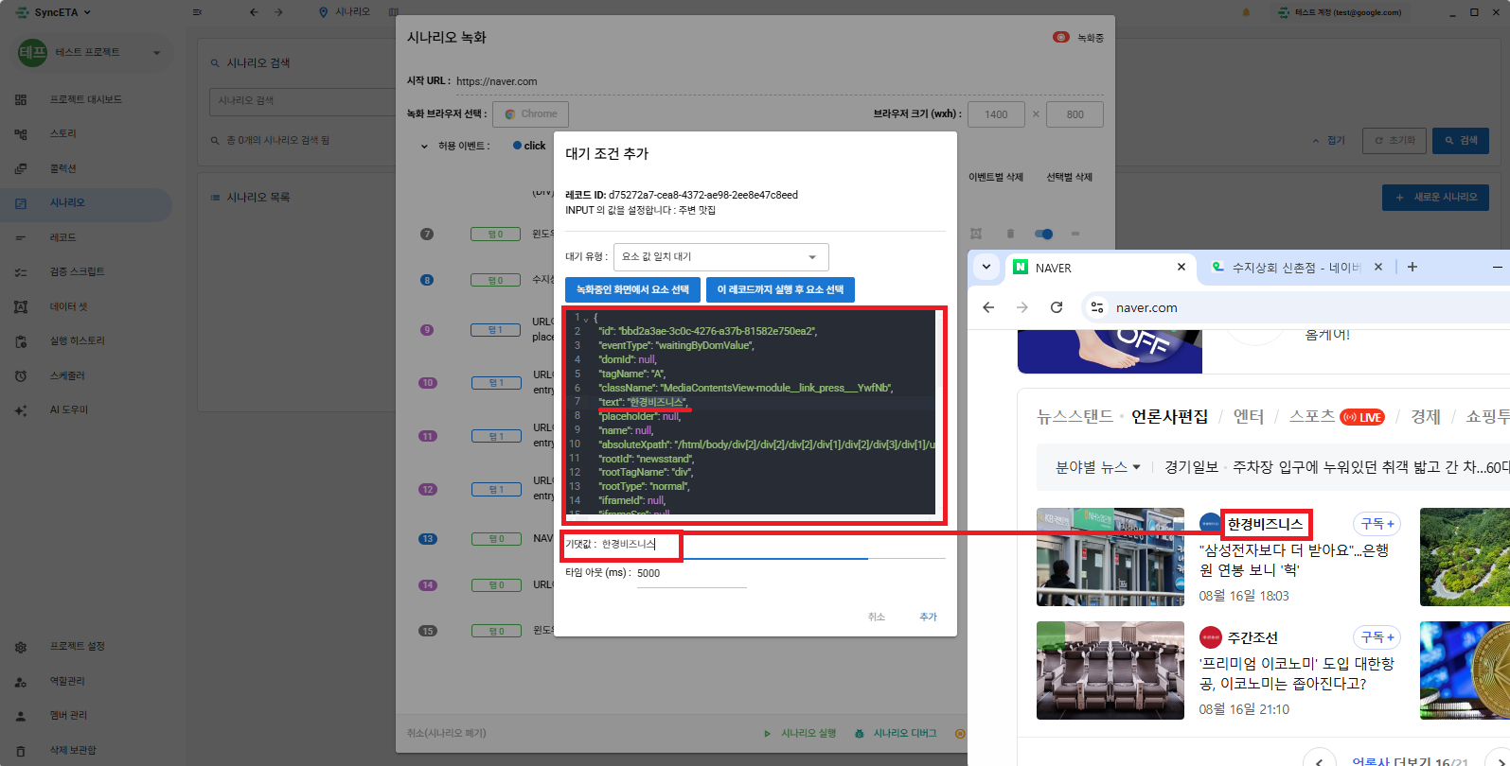Click 이 레코드까지 실행 후 요소 선택 button
Screen dimensions: 1510x766
pyautogui.click(x=780, y=289)
